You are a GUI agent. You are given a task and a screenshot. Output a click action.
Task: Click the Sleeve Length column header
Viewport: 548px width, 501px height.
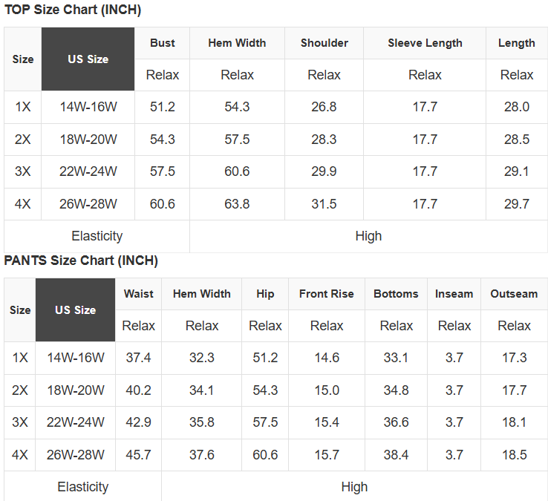(425, 43)
